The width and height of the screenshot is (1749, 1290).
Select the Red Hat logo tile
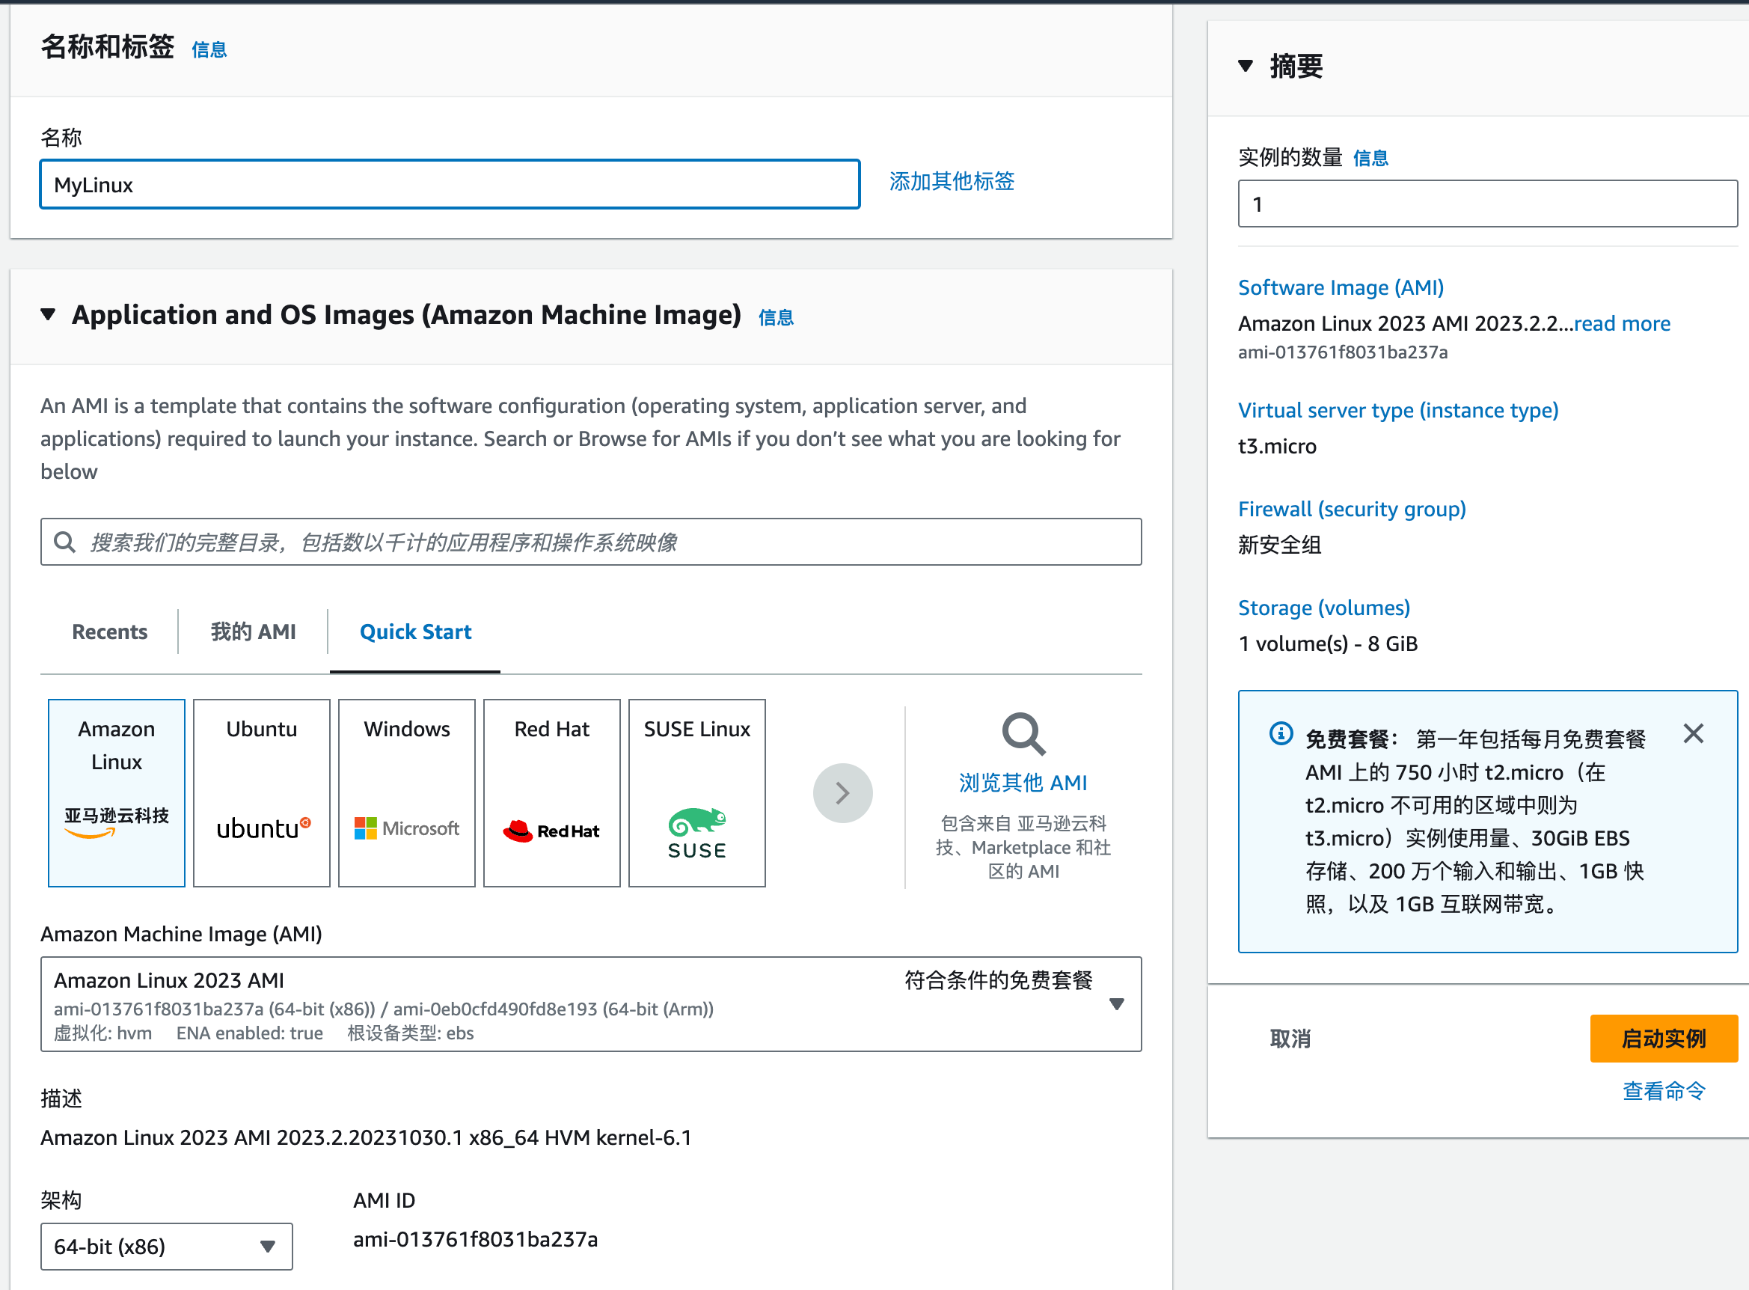pyautogui.click(x=552, y=792)
